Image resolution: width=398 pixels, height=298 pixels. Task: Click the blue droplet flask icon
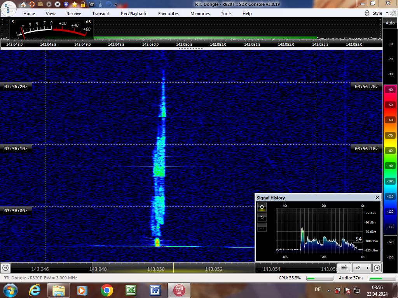(100, 4)
